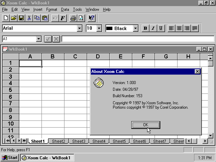Screen dimensions: 216x162
Task: Save the workbook with the floppy icon
Action: tap(21, 18)
